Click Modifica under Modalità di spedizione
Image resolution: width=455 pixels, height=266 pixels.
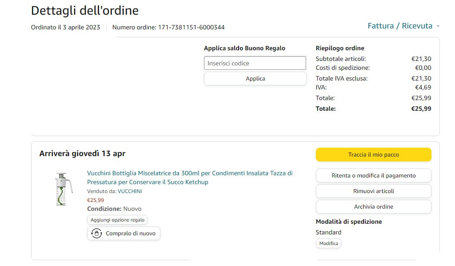[x=328, y=243]
